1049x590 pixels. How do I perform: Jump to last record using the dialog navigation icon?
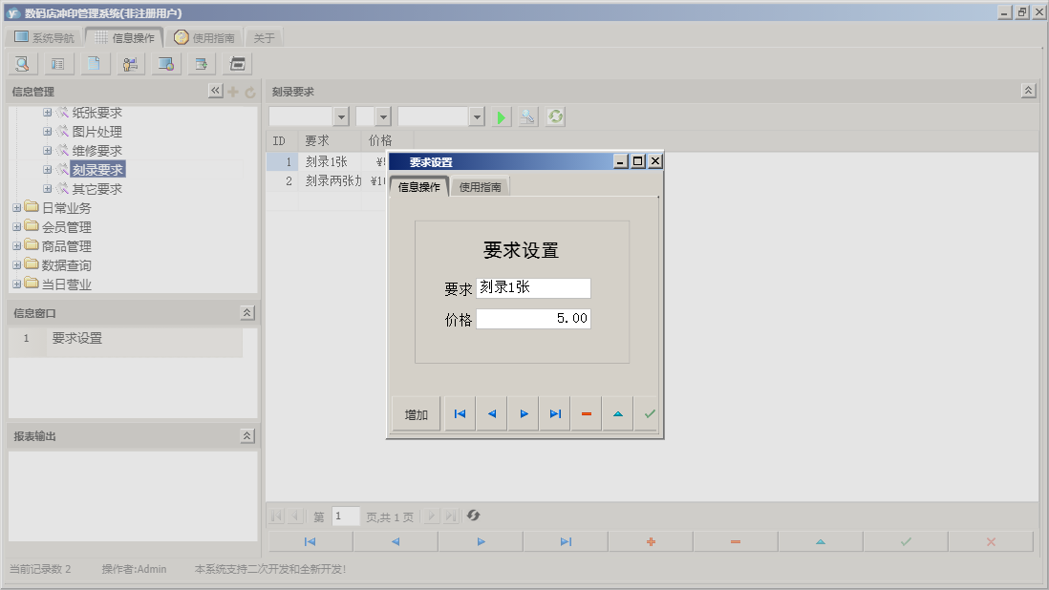click(555, 413)
